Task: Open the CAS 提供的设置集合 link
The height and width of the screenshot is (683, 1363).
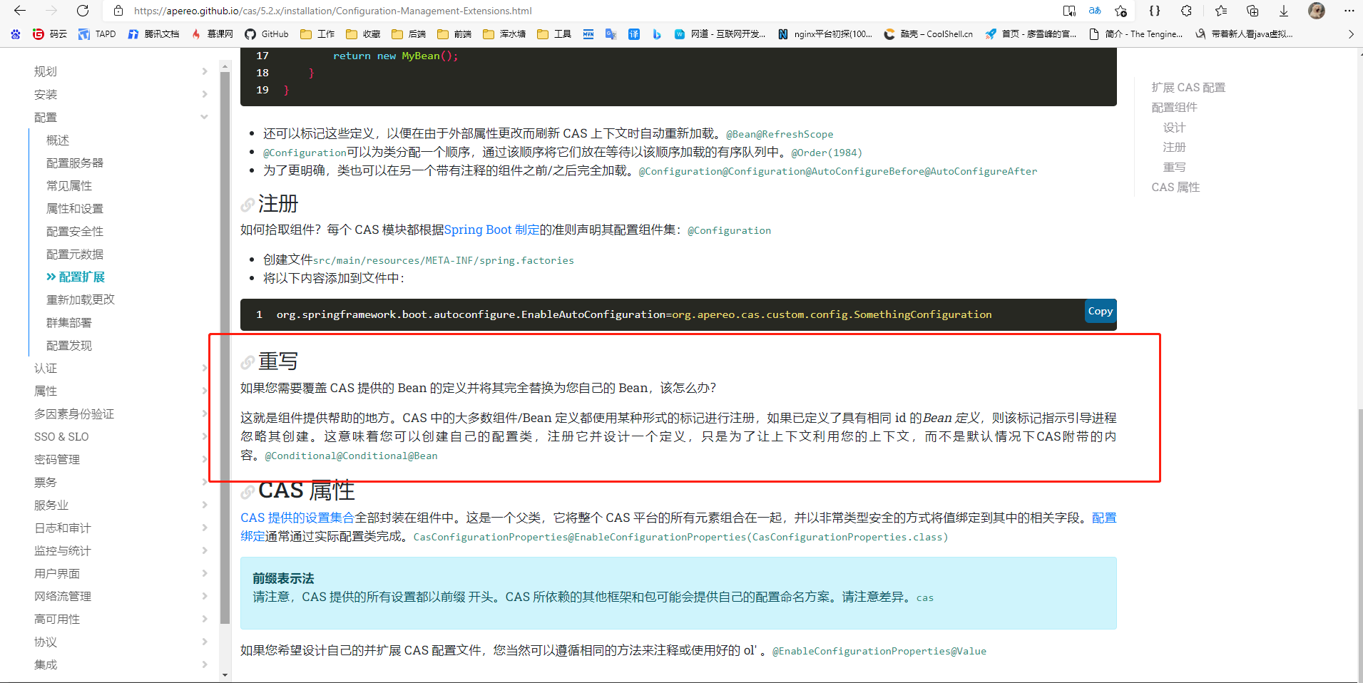Action: 297,518
